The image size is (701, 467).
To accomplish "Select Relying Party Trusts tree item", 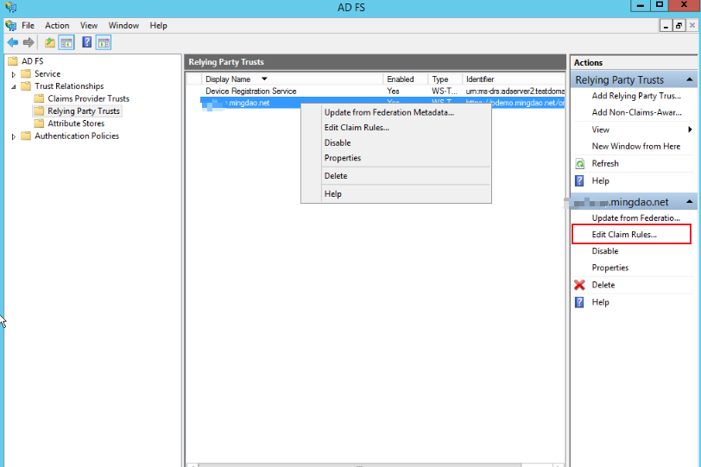I will [84, 110].
